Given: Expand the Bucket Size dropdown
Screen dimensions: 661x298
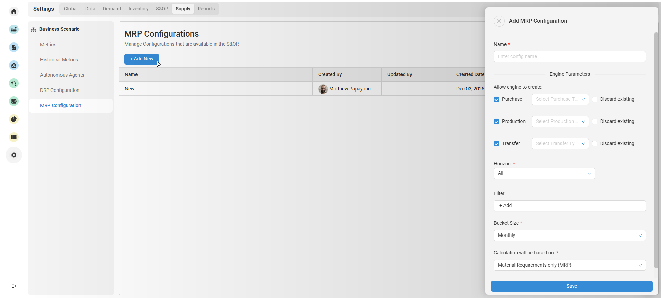Looking at the screenshot, I should 569,235.
